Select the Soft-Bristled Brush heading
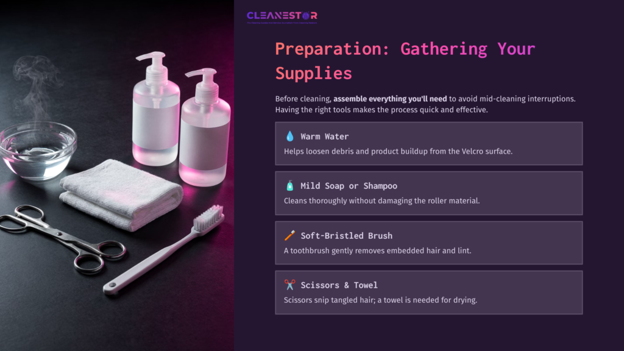This screenshot has height=351, width=624. 346,236
